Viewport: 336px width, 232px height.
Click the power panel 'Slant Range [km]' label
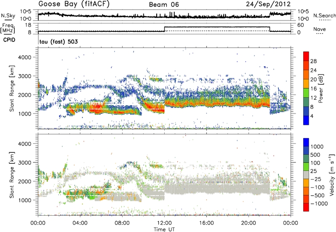[12, 88]
